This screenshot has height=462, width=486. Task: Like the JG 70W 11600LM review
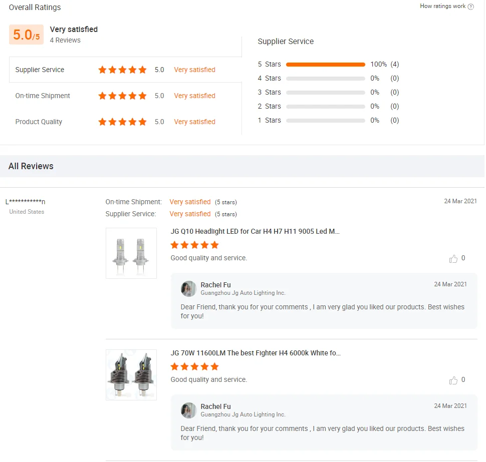pyautogui.click(x=453, y=380)
